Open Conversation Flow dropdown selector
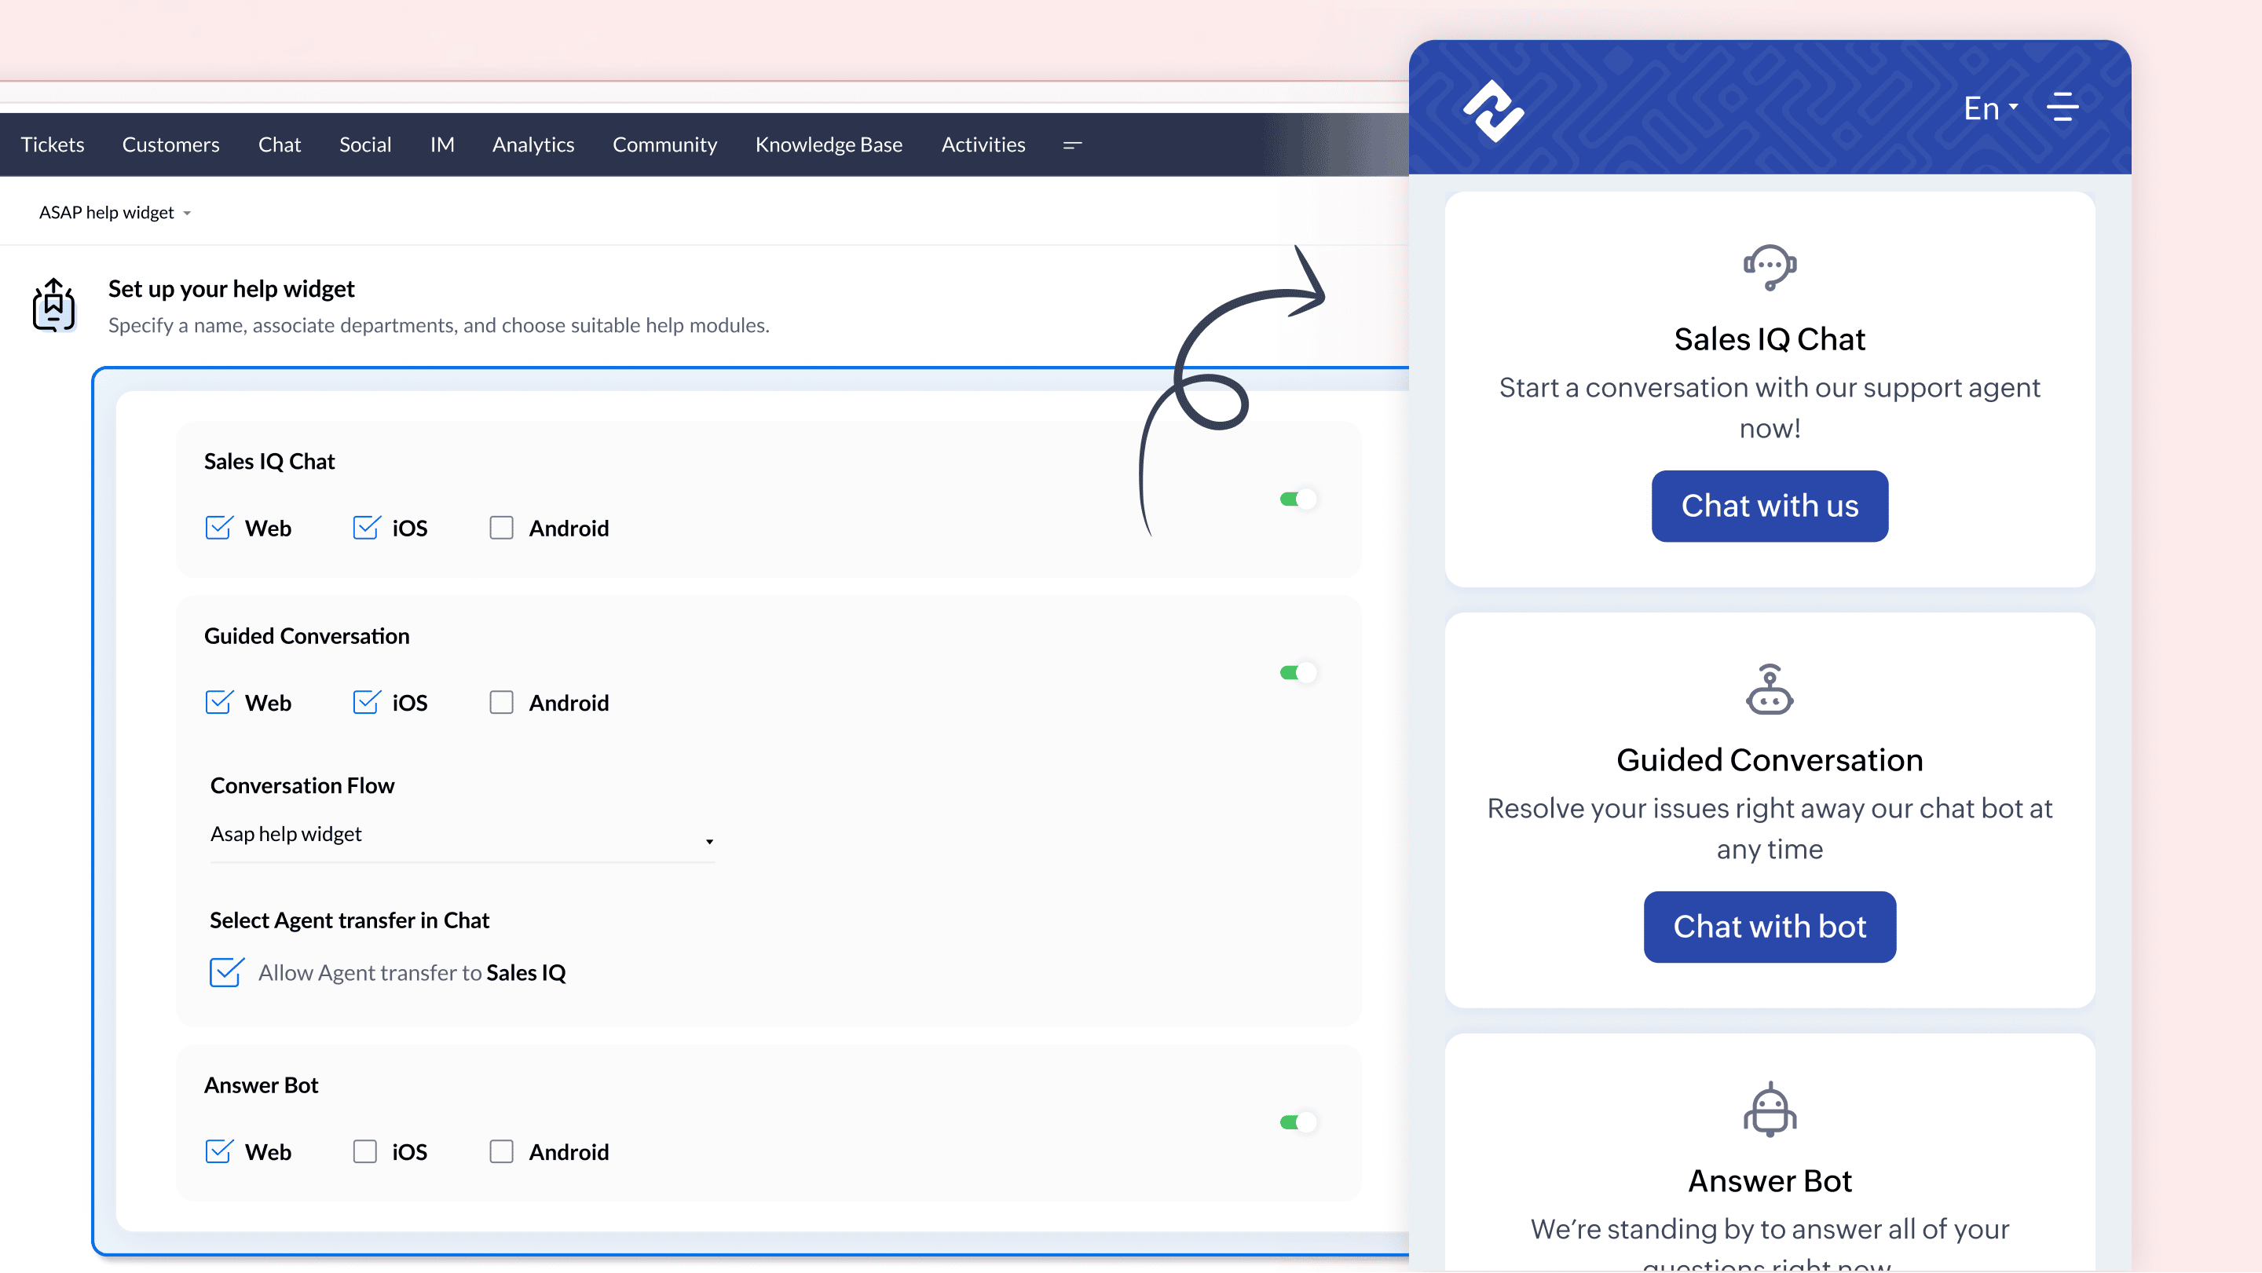This screenshot has height=1273, width=2262. (x=462, y=836)
